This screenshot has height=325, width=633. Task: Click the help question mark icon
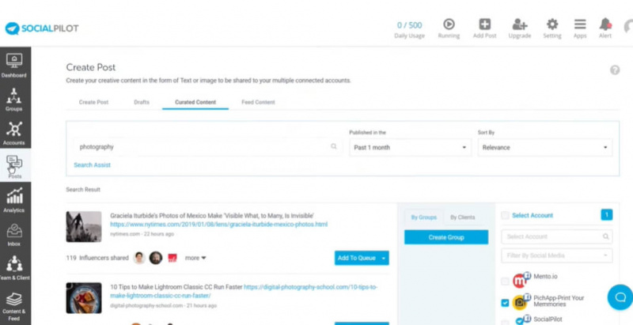(x=615, y=70)
